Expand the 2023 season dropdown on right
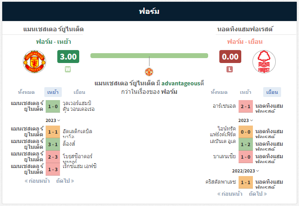 point(246,120)
